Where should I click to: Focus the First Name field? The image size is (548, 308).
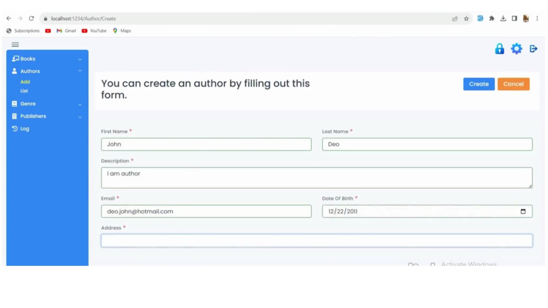(206, 144)
